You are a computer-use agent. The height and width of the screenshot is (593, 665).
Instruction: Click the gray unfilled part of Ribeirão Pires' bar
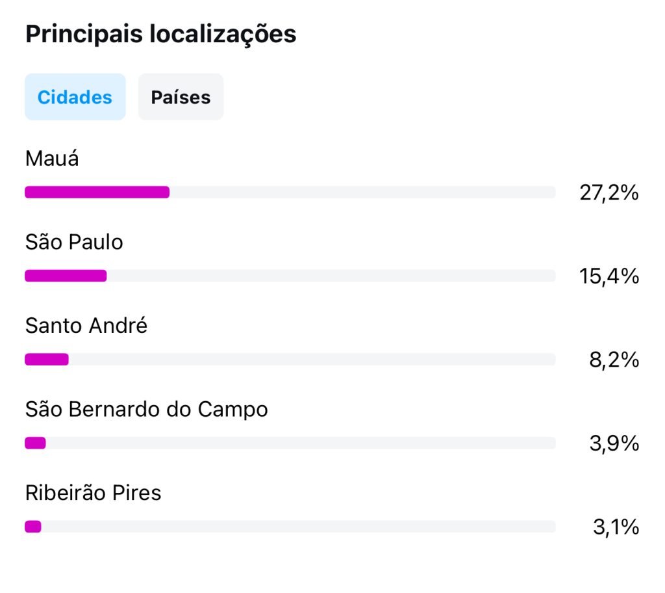[299, 526]
